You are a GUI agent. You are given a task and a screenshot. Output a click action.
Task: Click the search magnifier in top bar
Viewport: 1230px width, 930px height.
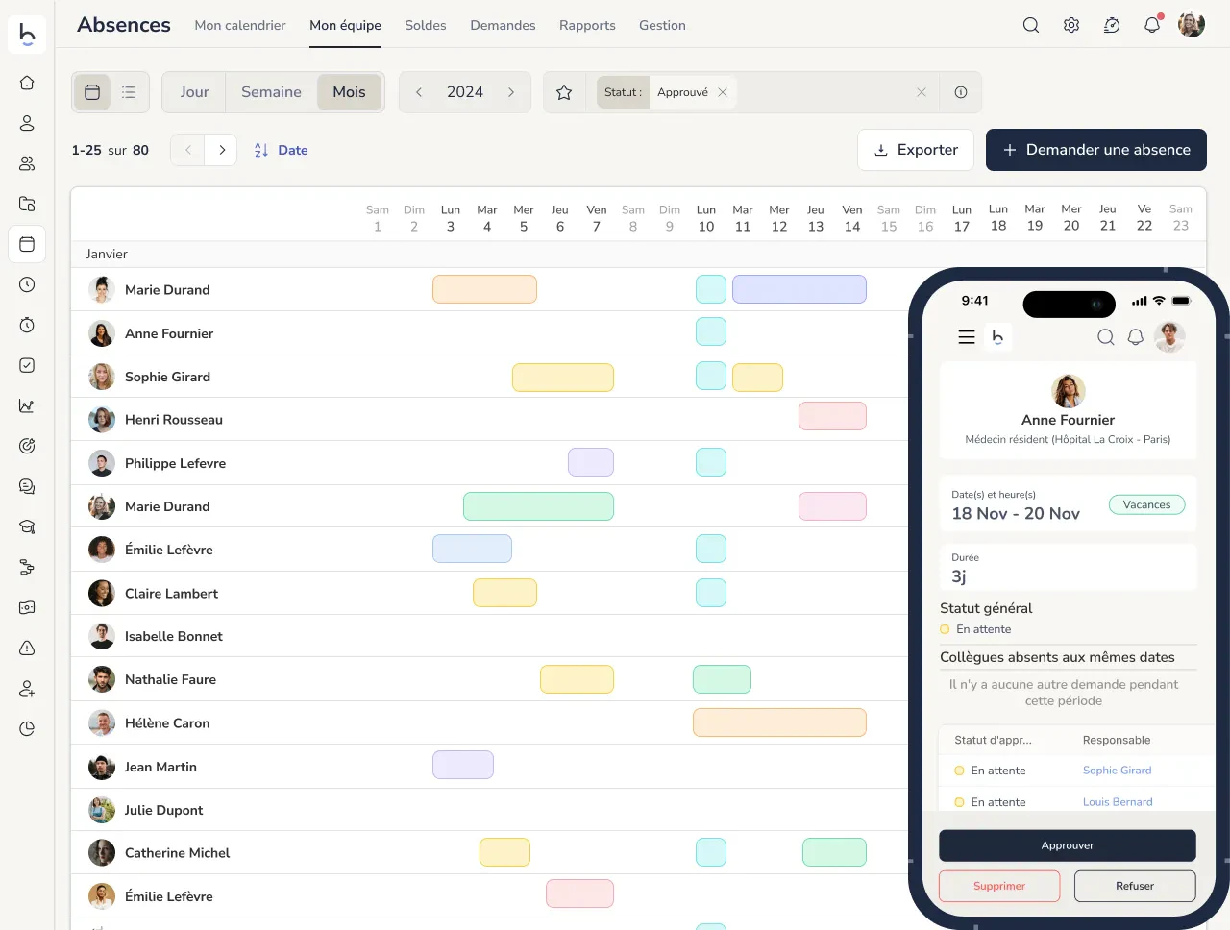point(1031,25)
